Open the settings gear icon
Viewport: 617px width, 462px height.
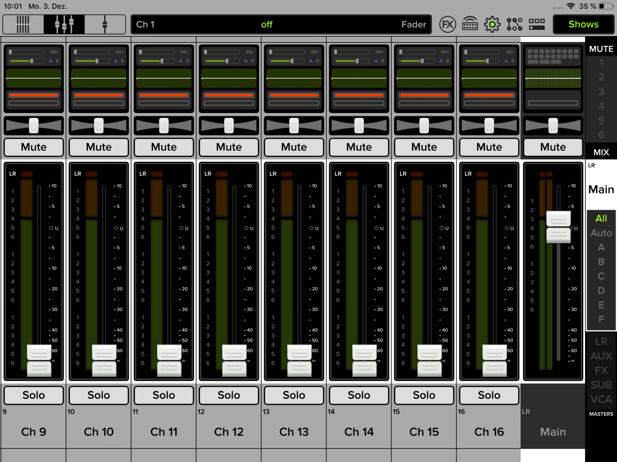click(492, 25)
